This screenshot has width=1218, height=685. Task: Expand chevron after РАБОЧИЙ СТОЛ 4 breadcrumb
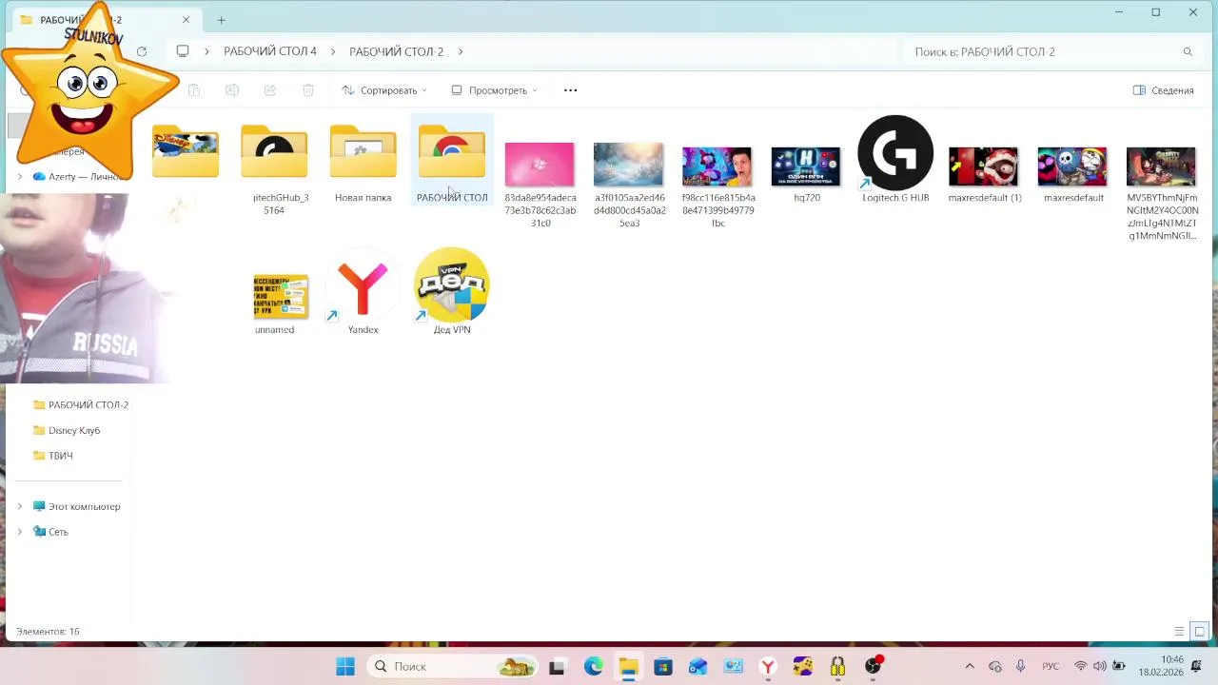coord(333,51)
